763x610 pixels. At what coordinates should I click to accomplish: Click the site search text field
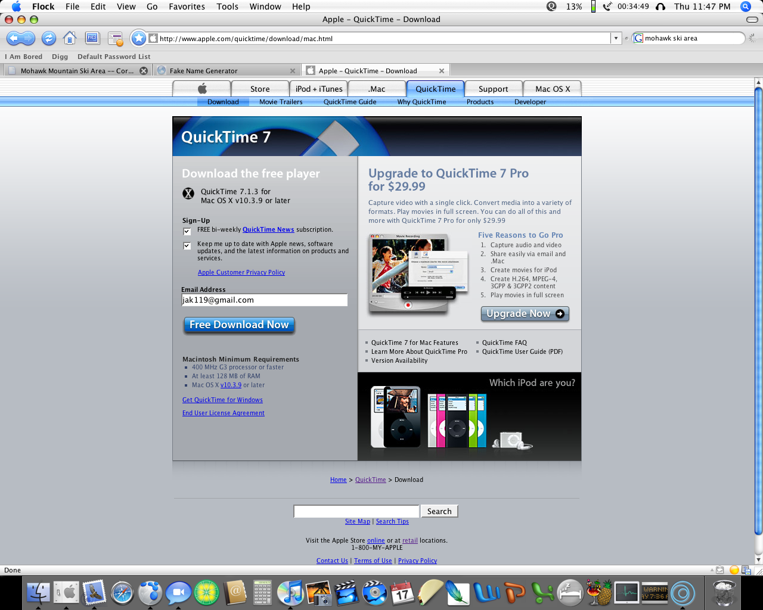point(356,511)
